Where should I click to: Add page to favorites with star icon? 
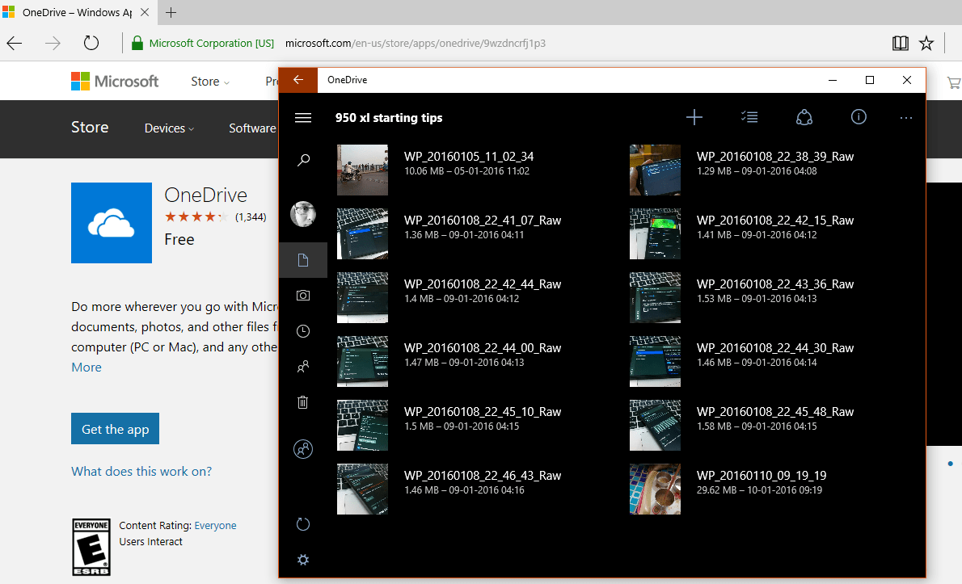coord(926,43)
